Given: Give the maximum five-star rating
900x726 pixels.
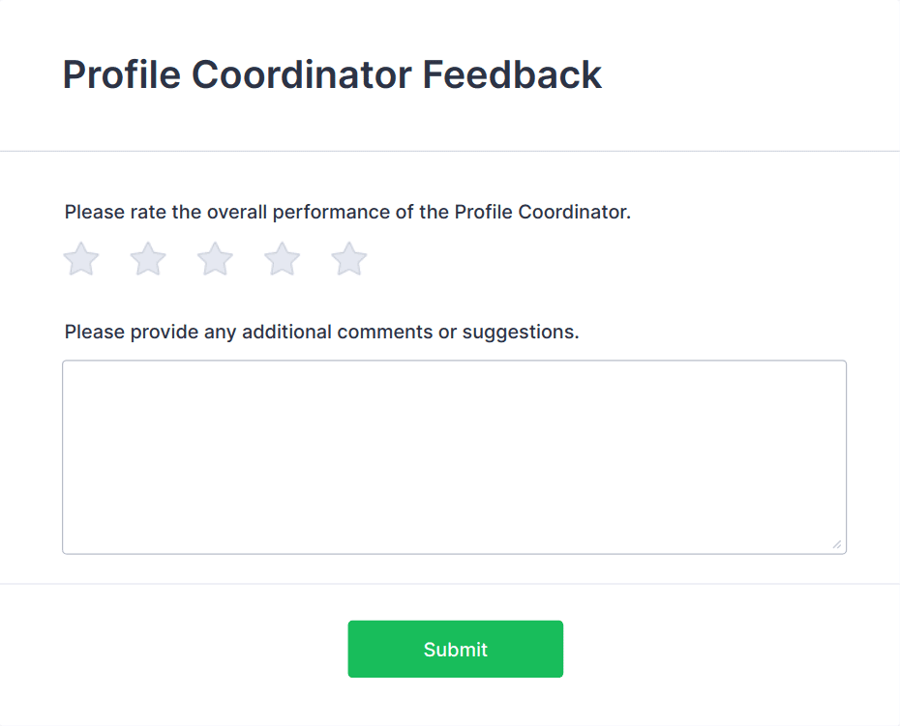Looking at the screenshot, I should tap(349, 259).
